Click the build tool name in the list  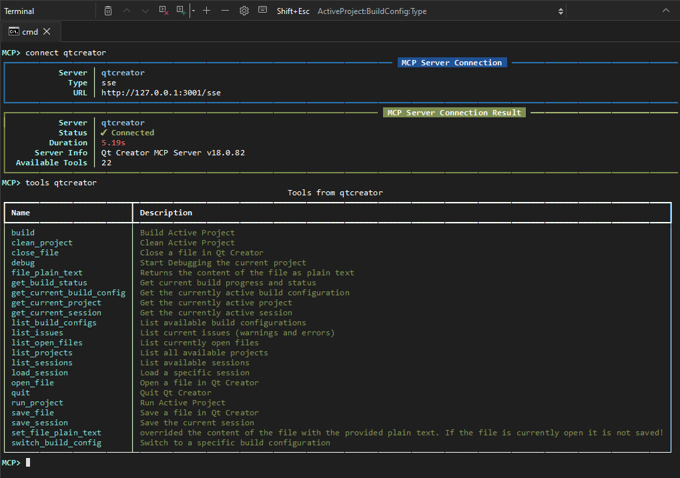pos(23,232)
